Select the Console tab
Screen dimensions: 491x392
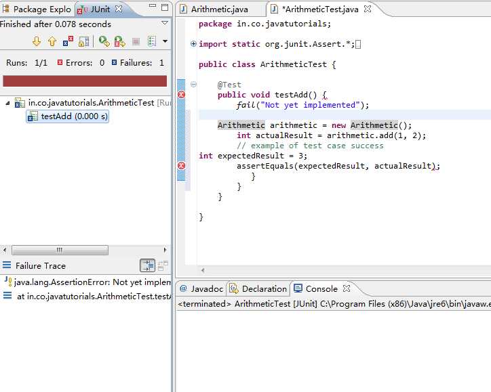[316, 289]
